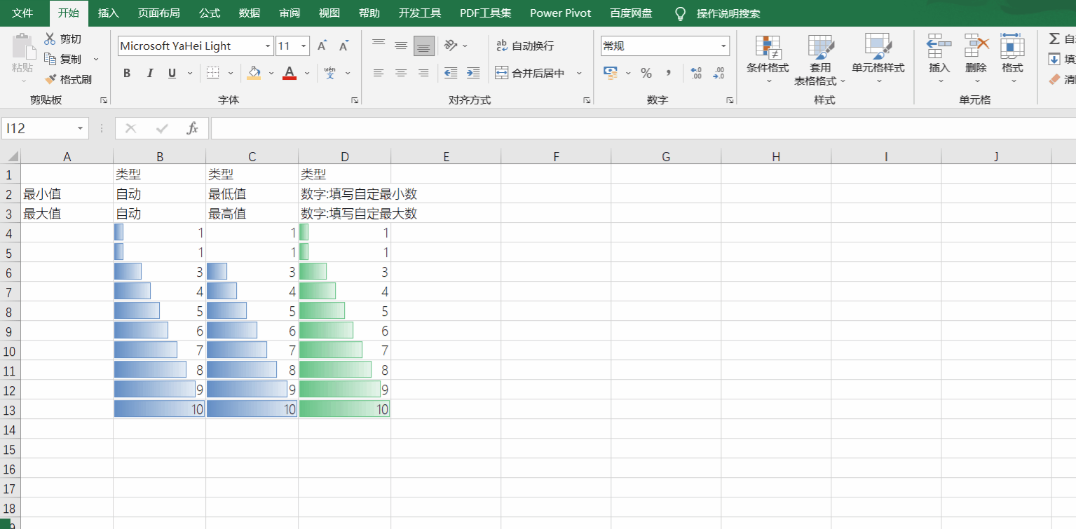Switch to the Page Layout (页面布局) tab
The image size is (1076, 529).
pos(158,13)
